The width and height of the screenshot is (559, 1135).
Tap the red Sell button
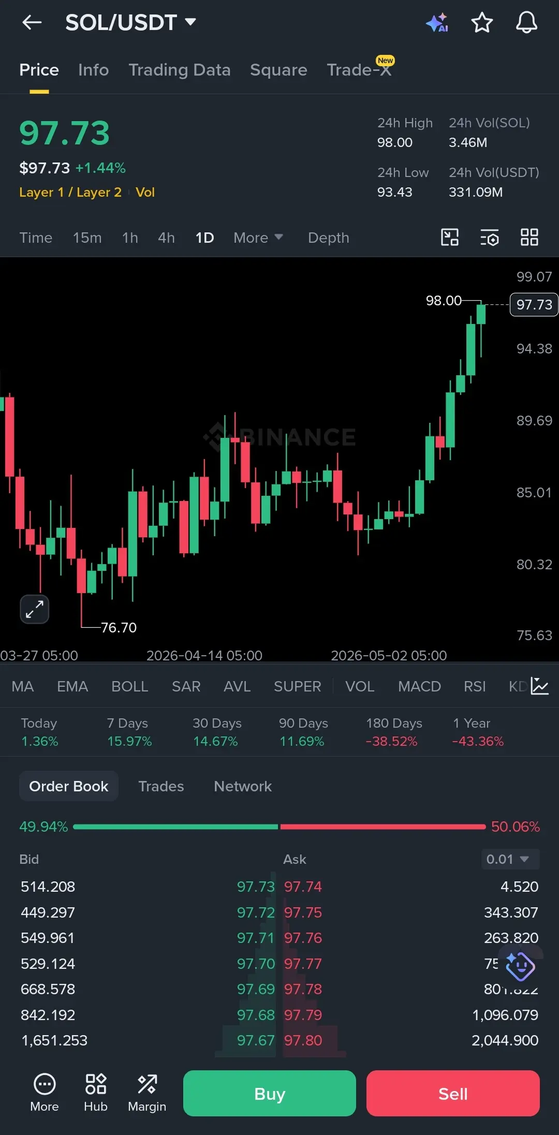pyautogui.click(x=453, y=1093)
